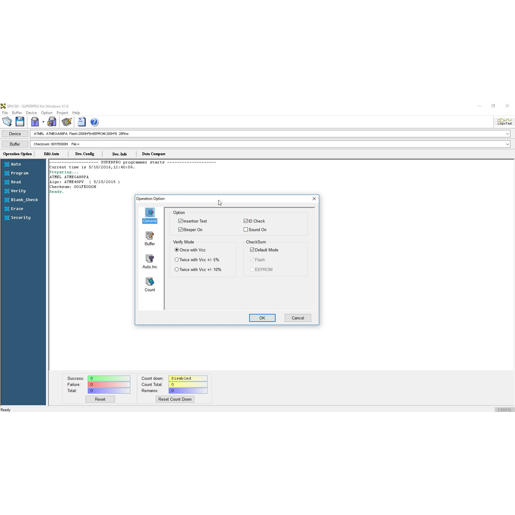Select the Count page icon in dialog

pos(150,284)
